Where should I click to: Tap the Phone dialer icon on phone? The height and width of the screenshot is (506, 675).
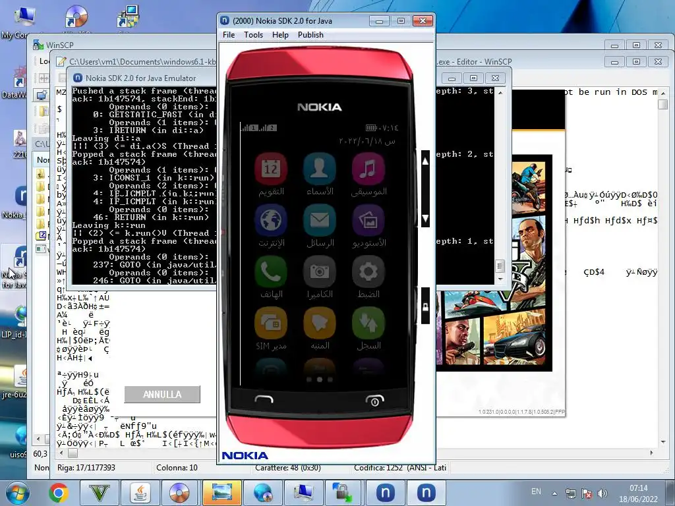coord(271,271)
